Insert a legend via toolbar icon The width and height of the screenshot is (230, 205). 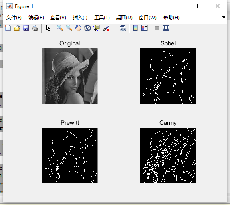[x=145, y=28]
